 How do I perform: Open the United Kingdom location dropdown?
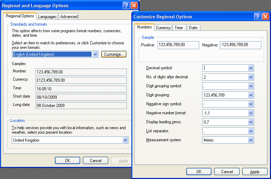125,140
